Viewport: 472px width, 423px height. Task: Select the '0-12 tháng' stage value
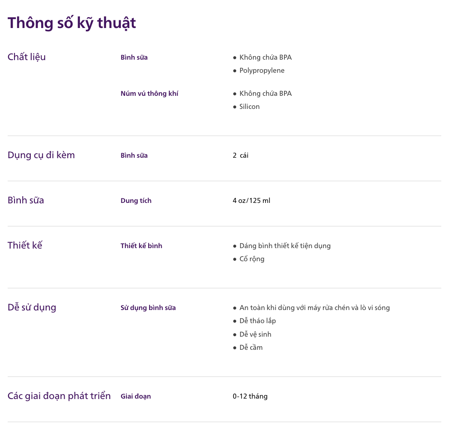coord(250,396)
